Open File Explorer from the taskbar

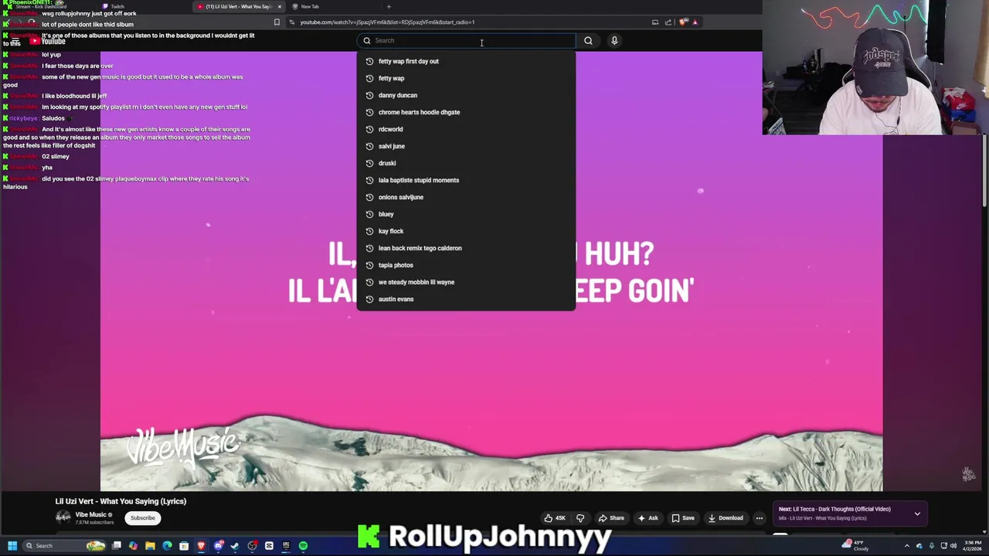coord(150,546)
